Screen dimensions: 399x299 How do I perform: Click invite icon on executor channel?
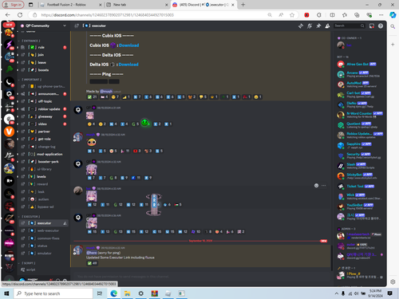pyautogui.click(x=65, y=223)
